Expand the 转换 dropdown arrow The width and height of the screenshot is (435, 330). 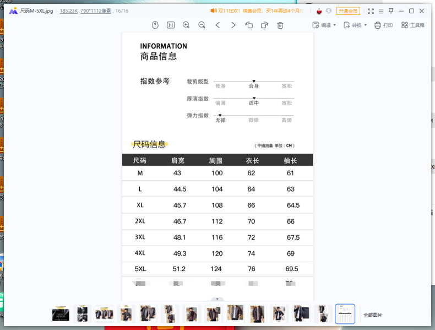tap(366, 25)
